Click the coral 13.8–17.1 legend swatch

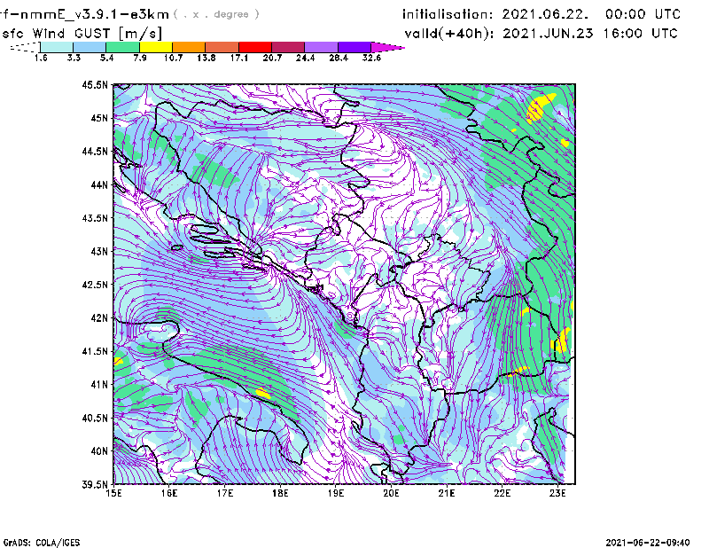[x=222, y=47]
